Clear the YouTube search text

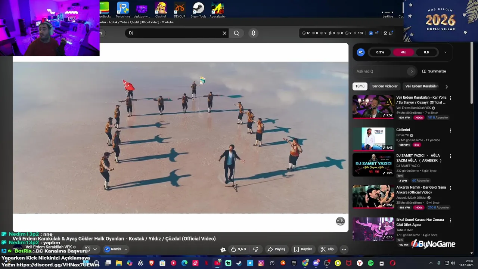(x=224, y=33)
